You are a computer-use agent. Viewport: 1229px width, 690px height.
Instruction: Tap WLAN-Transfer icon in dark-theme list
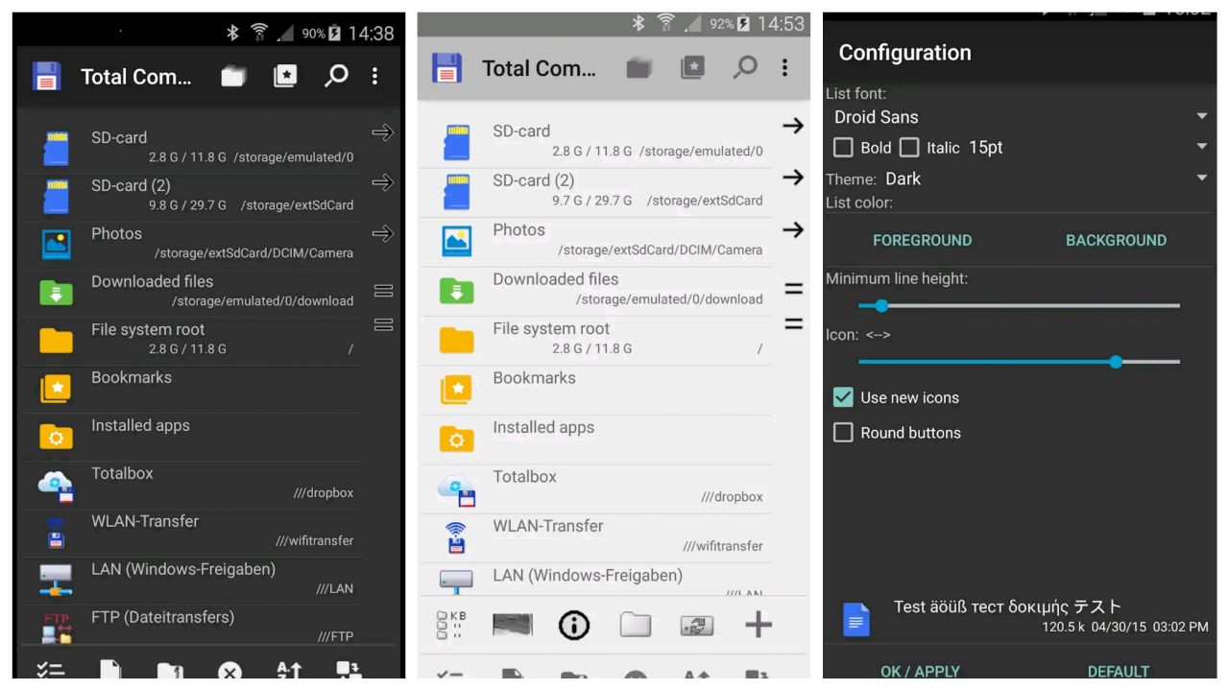(57, 533)
